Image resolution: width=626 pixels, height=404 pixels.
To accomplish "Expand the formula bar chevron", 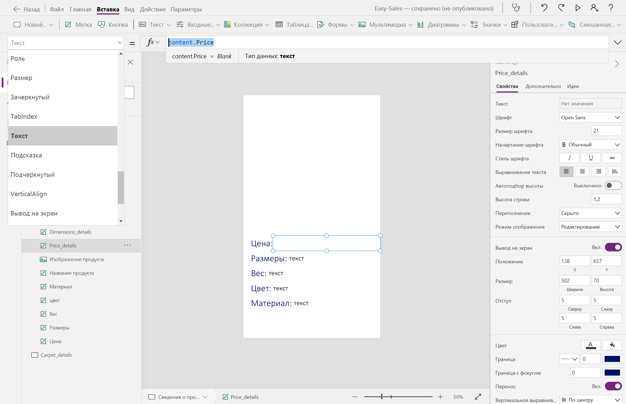I will point(617,43).
